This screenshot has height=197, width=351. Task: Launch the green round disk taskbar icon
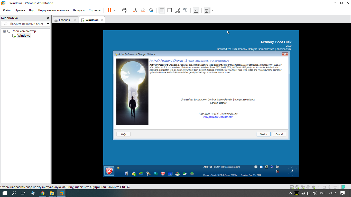(192, 174)
